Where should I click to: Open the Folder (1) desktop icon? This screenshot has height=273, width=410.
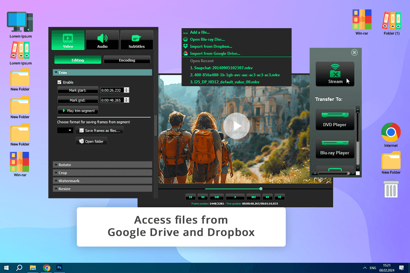tap(392, 23)
